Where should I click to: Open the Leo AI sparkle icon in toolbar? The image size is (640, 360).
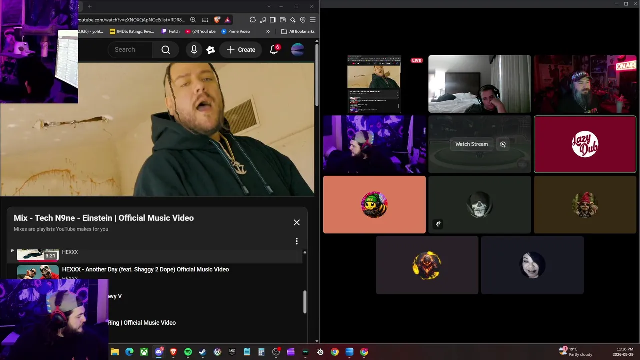click(x=293, y=20)
